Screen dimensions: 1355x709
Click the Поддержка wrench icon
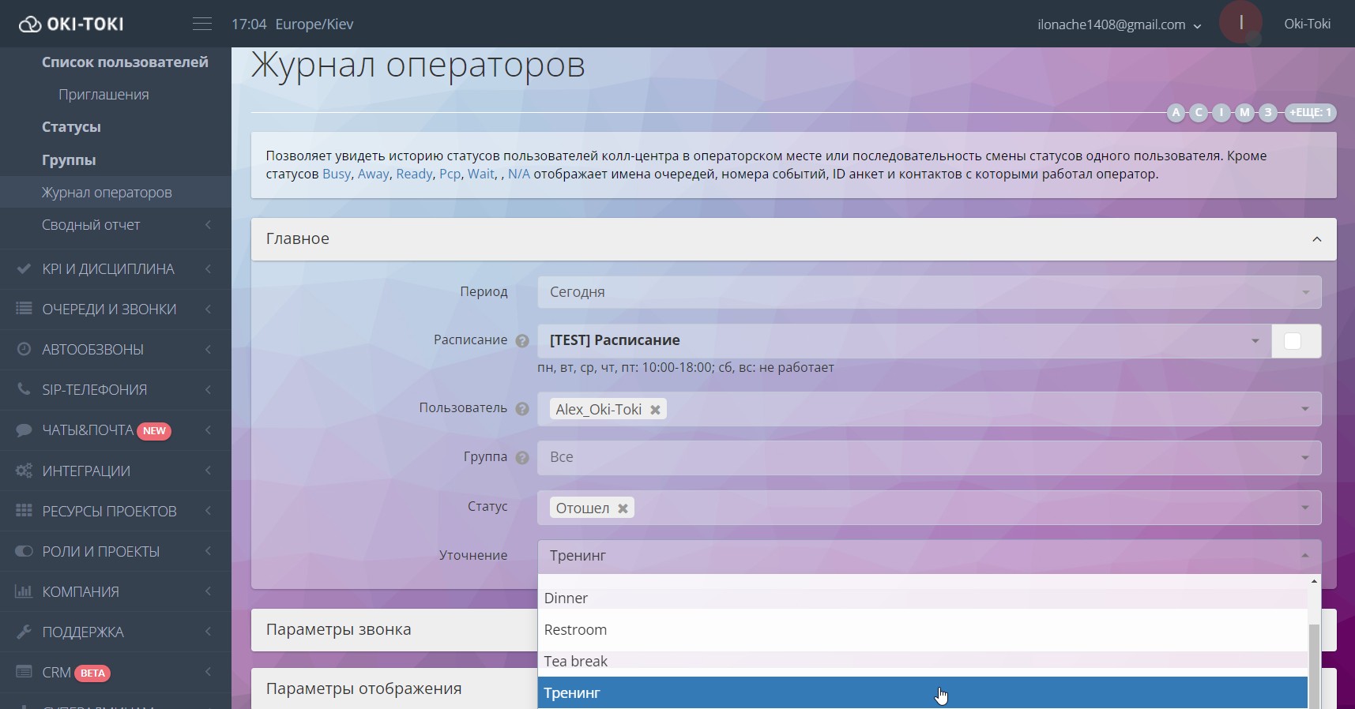click(24, 632)
